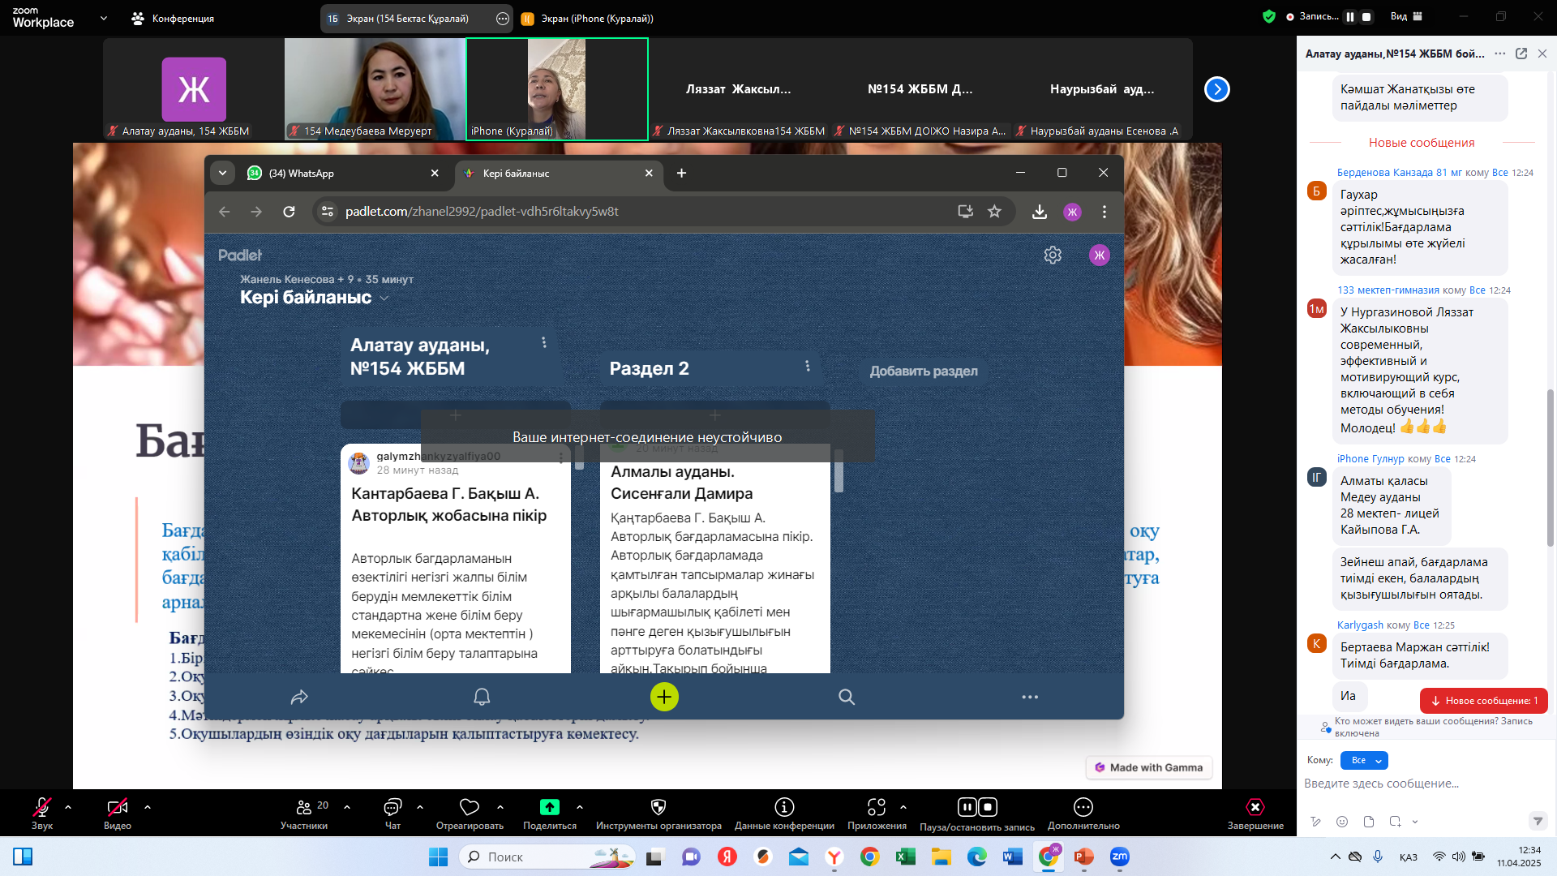Expand audio options arrow next to Audio button
Viewport: 1557px width, 876px height.
(68, 807)
